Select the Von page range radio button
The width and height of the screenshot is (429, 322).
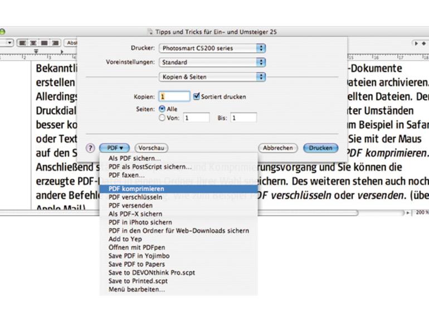(x=162, y=118)
